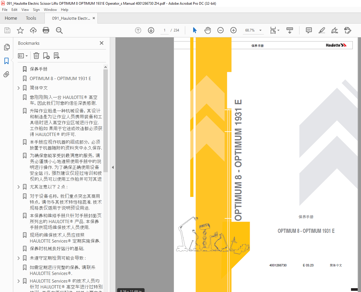
Task: Select the 升降作业舱是一种机械设备 bookmark
Action: click(66, 123)
